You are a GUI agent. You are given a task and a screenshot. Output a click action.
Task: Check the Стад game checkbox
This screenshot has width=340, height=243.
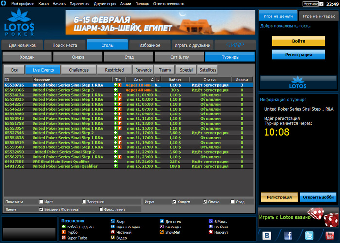pyautogui.click(x=233, y=202)
